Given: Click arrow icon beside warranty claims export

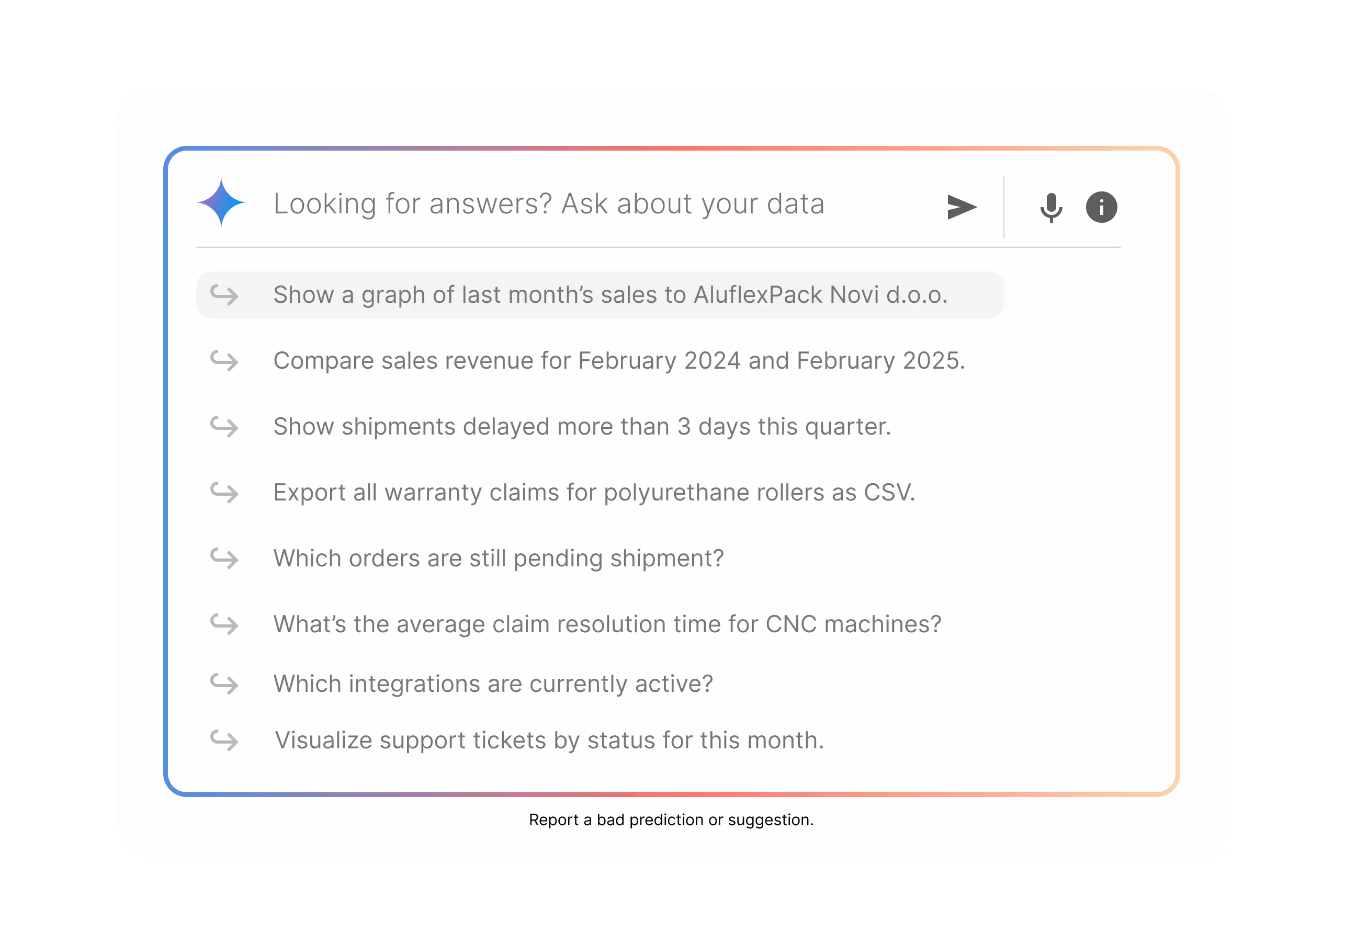Looking at the screenshot, I should click(224, 493).
